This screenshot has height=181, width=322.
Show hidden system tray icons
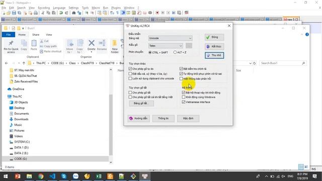266,176
